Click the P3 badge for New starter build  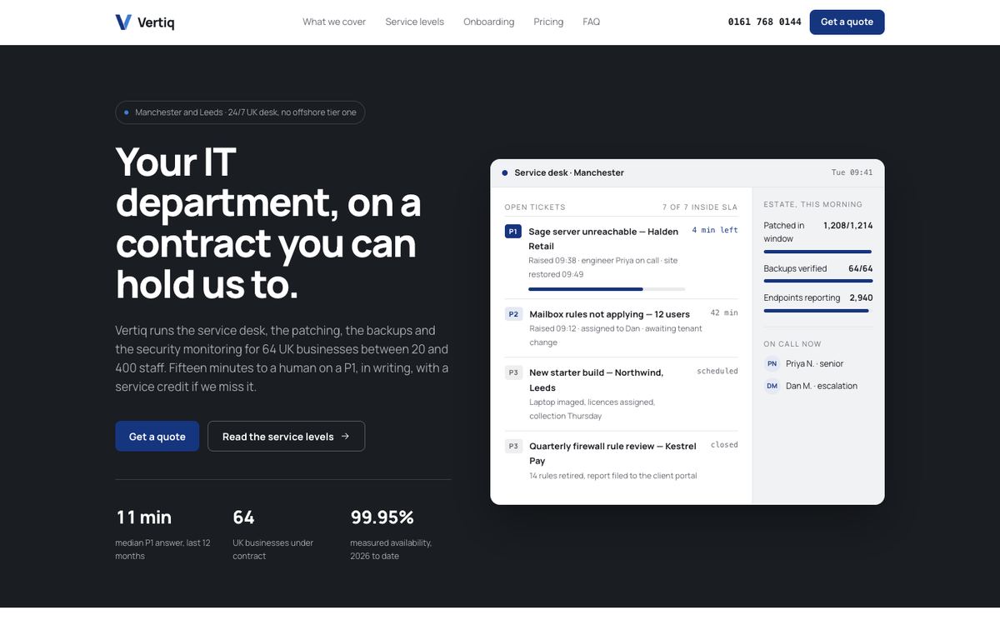coord(513,372)
